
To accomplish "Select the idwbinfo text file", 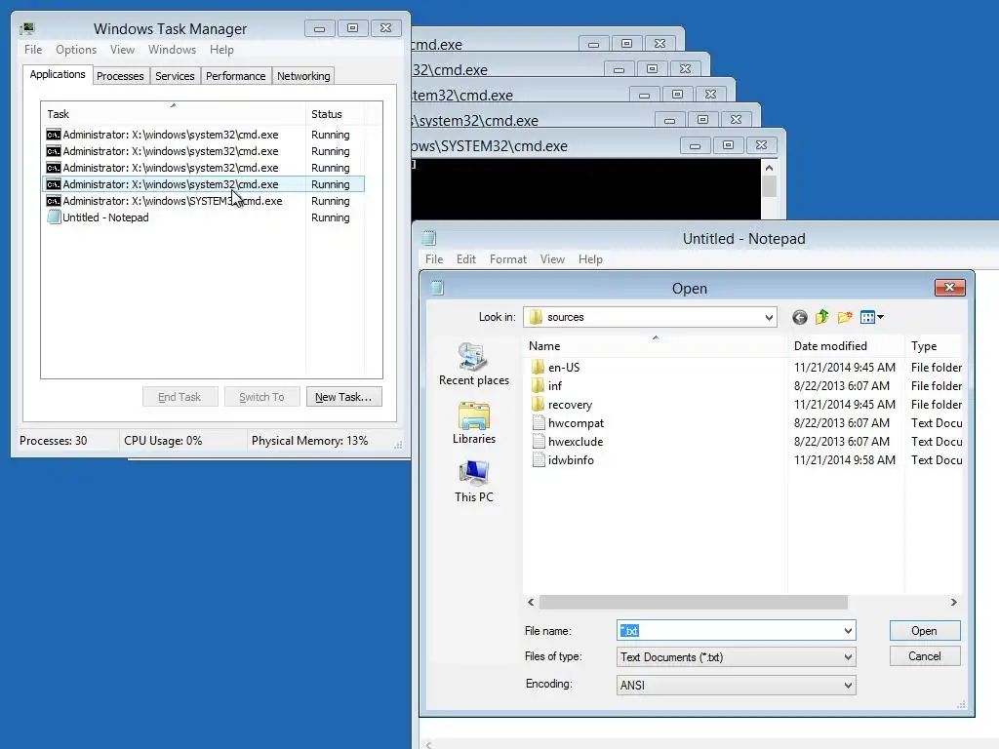I will [563, 460].
